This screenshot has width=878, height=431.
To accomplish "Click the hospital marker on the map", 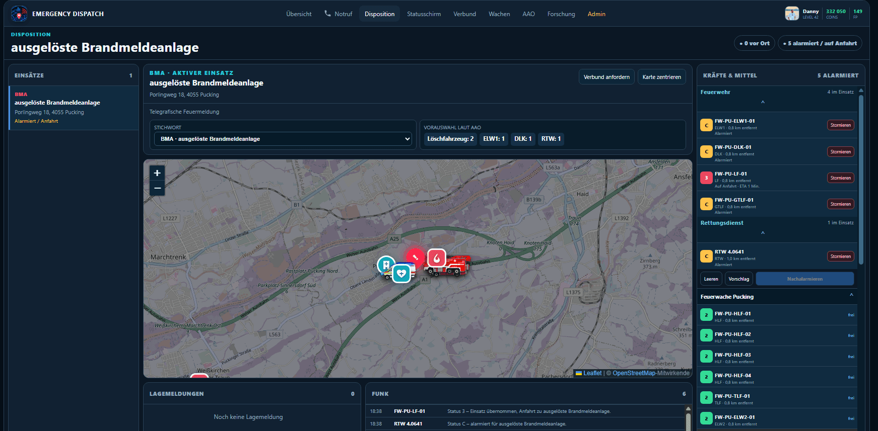I will point(386,264).
